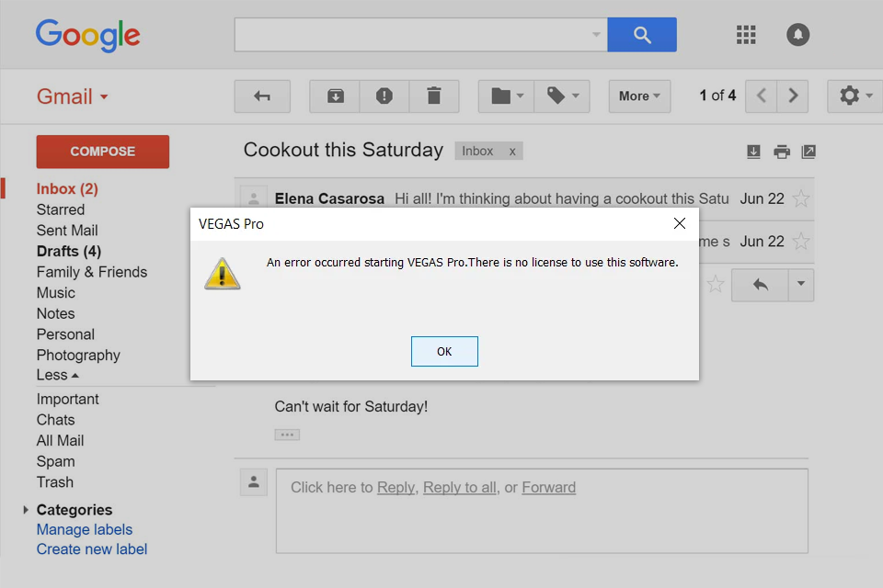
Task: Click the reply arrow button
Action: point(761,286)
